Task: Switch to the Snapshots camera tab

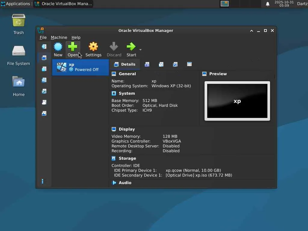Action: tap(147, 64)
